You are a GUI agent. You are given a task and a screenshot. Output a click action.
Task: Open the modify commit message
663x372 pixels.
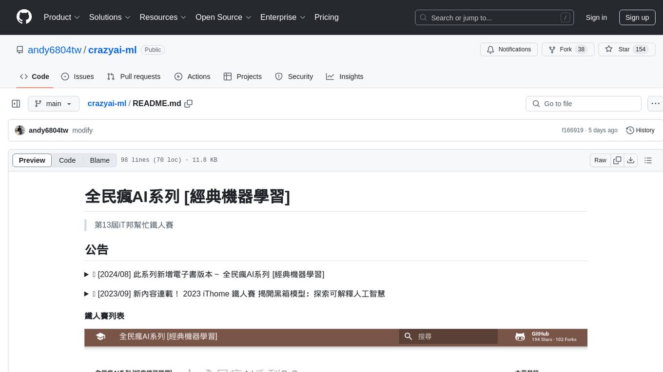pos(82,130)
